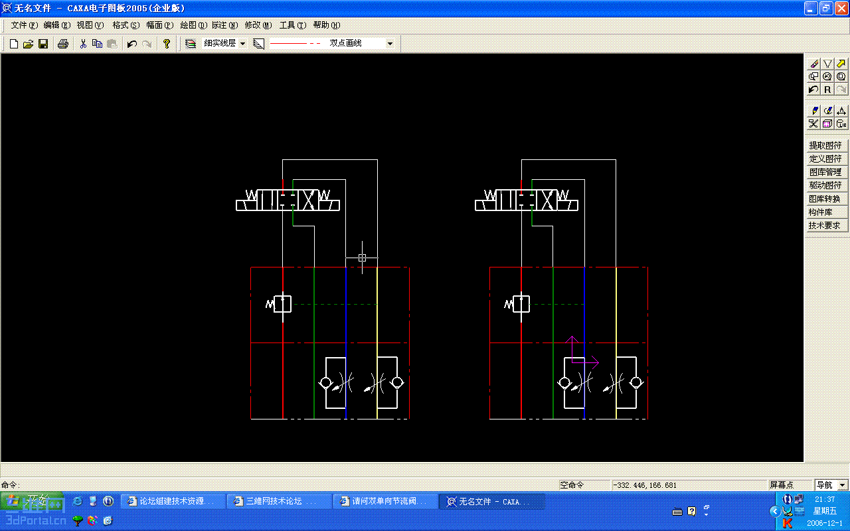Click the line type settings icon

point(259,44)
